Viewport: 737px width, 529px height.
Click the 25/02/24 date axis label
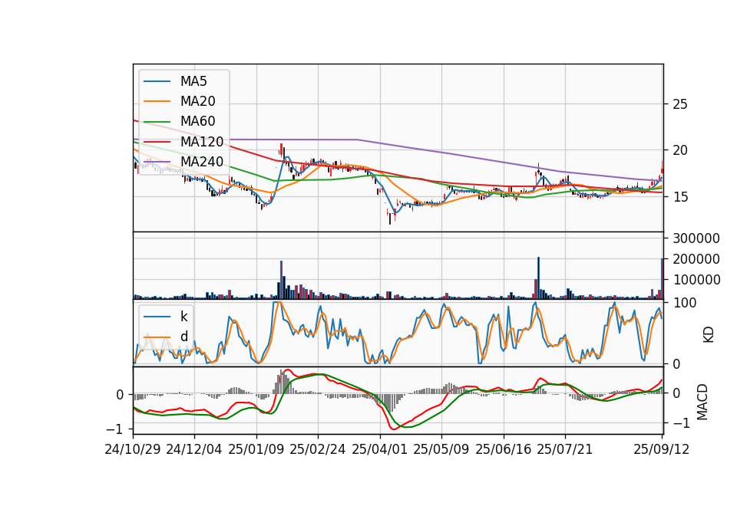coord(318,449)
